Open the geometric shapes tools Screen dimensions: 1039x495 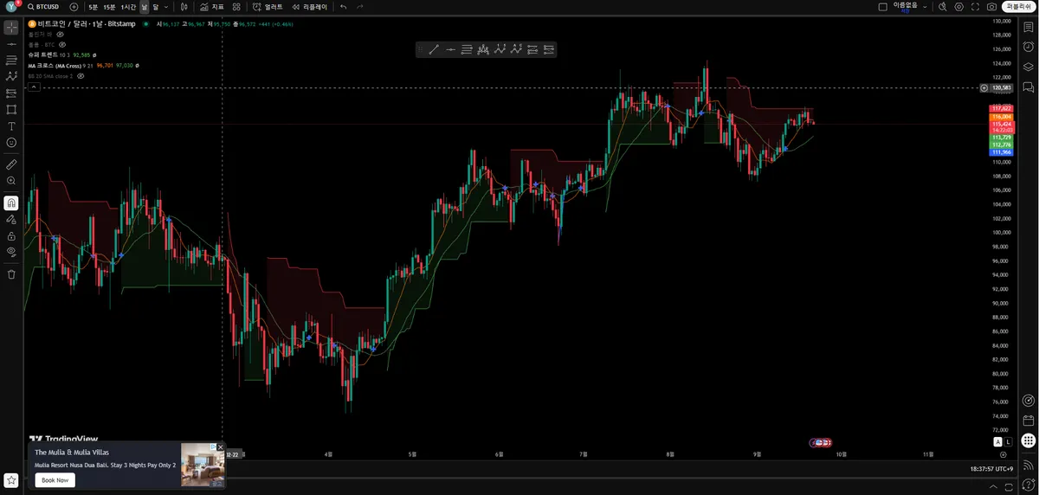11,109
